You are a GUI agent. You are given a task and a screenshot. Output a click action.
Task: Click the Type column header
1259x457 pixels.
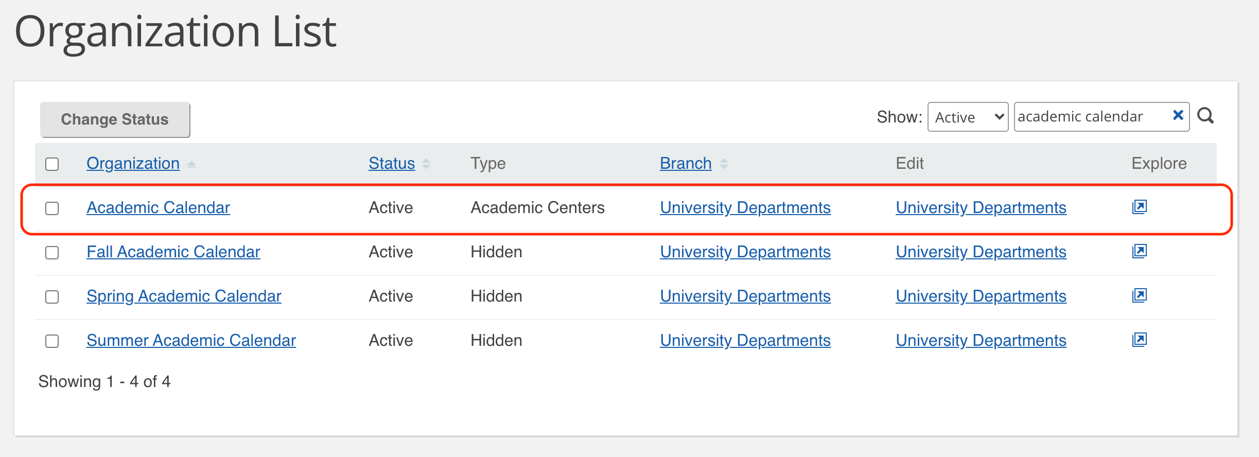point(488,163)
